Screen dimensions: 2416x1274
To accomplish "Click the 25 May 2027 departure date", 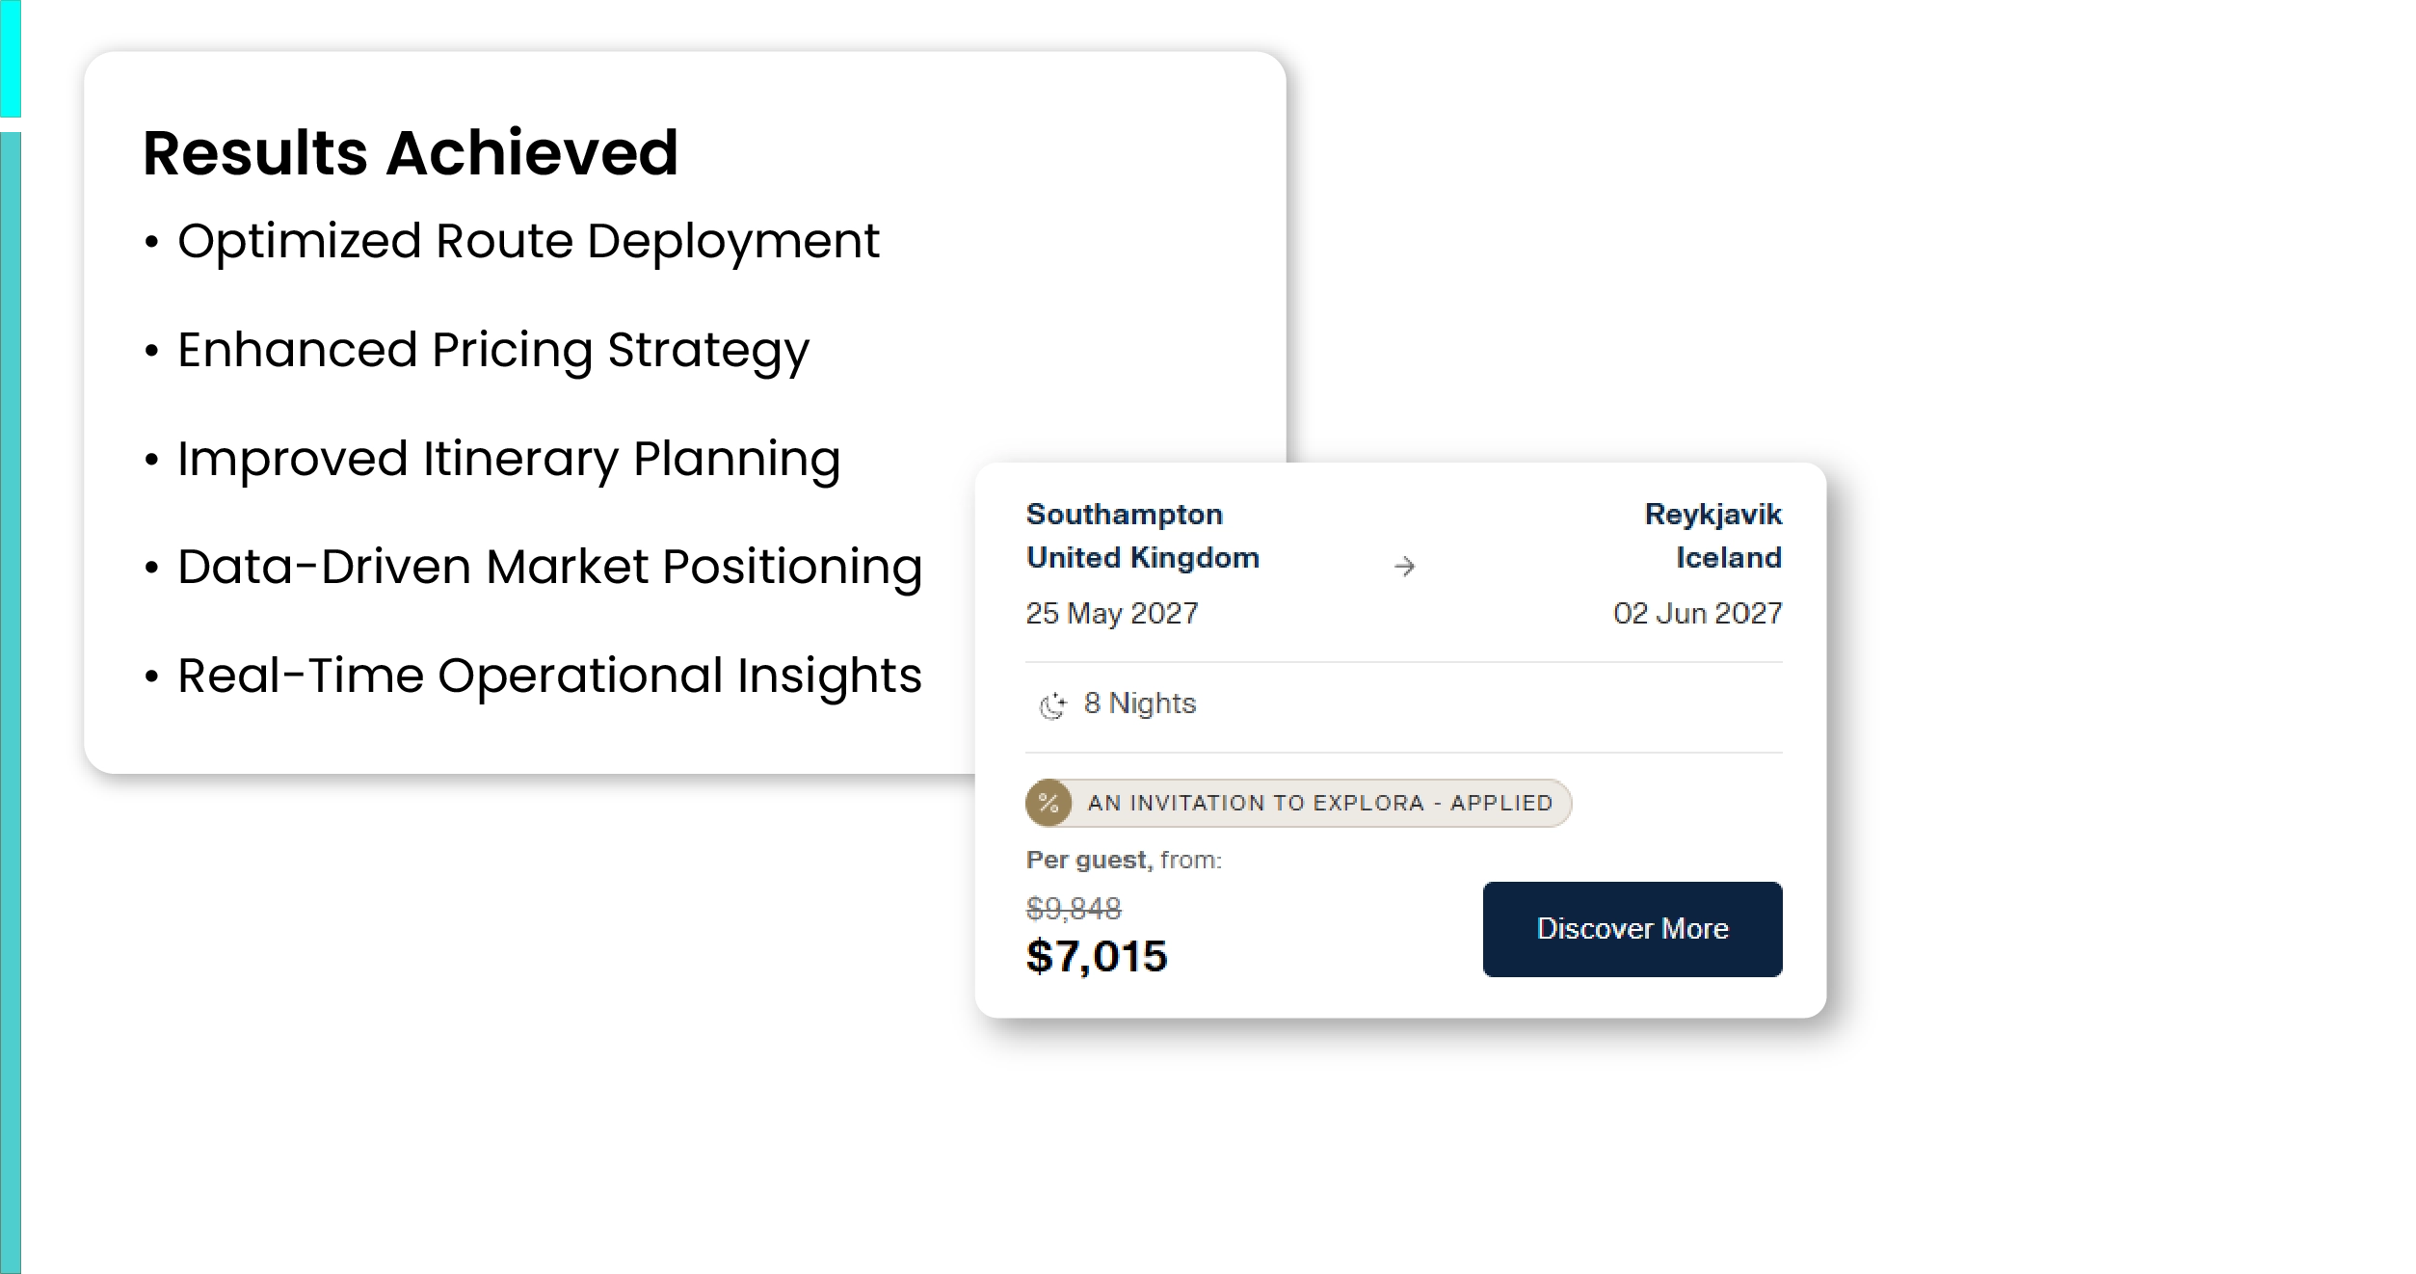I will coord(1111,614).
